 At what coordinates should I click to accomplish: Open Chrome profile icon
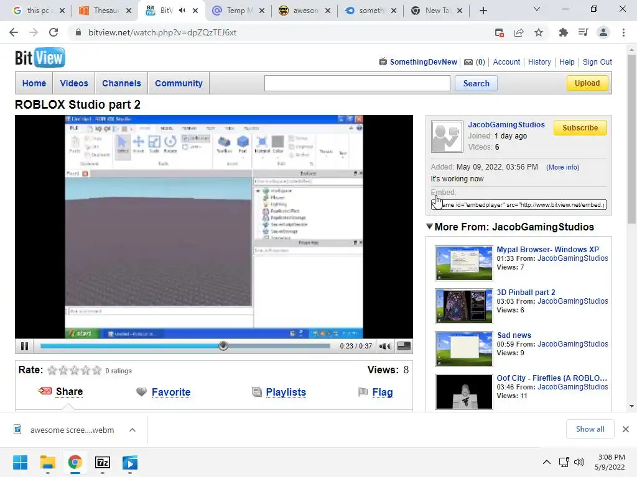pos(603,32)
